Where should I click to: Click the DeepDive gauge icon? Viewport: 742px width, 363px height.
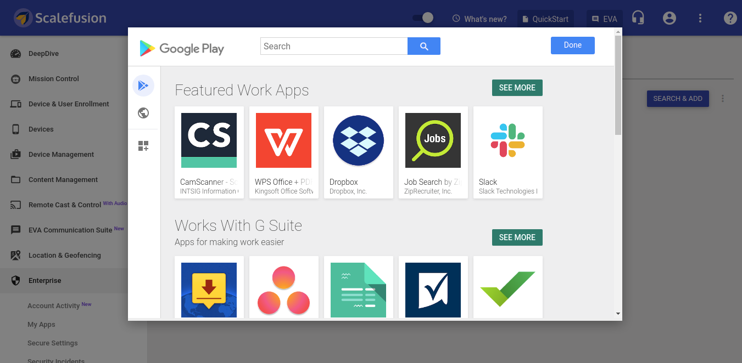pos(16,54)
